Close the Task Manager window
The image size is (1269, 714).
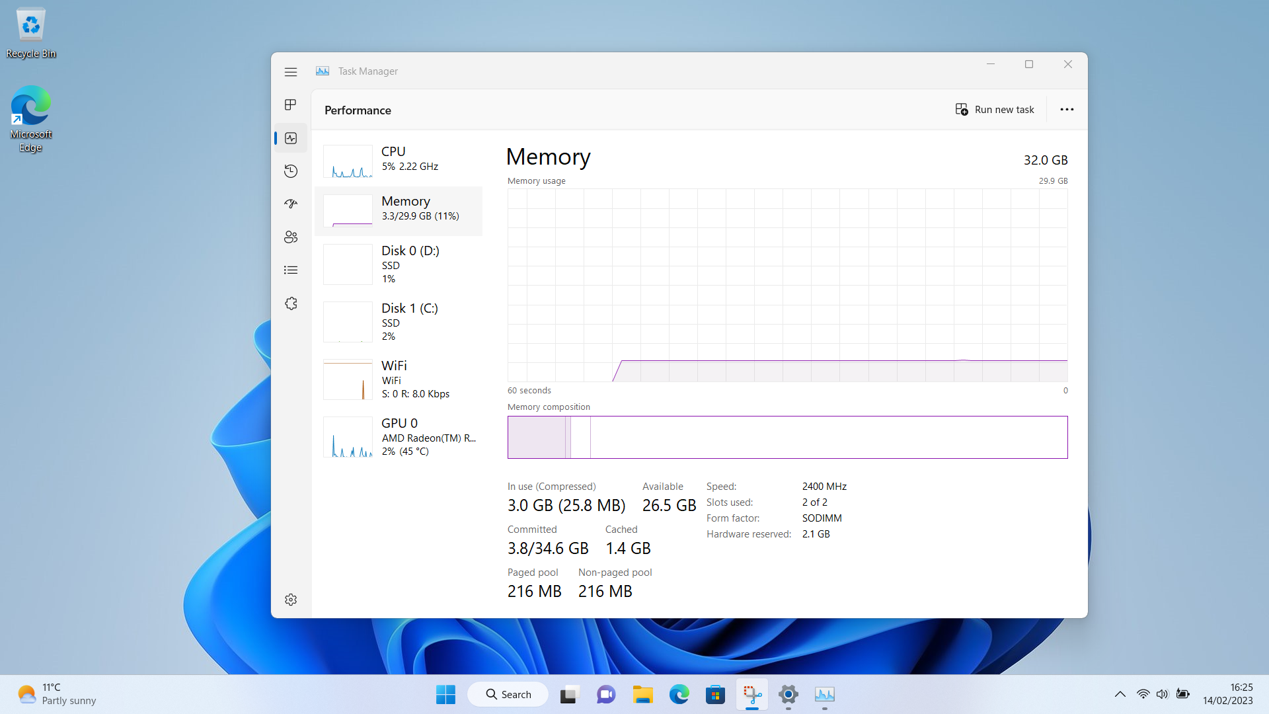(x=1068, y=64)
